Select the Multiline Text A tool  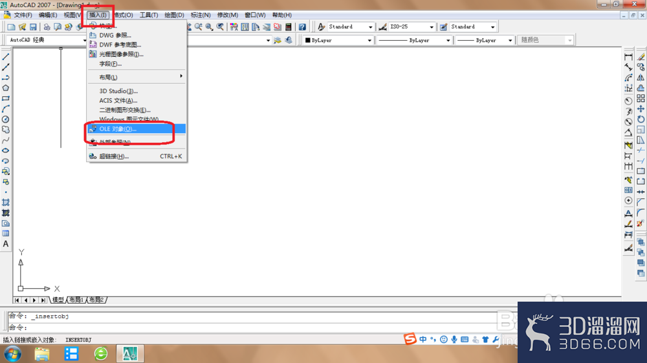[x=6, y=244]
